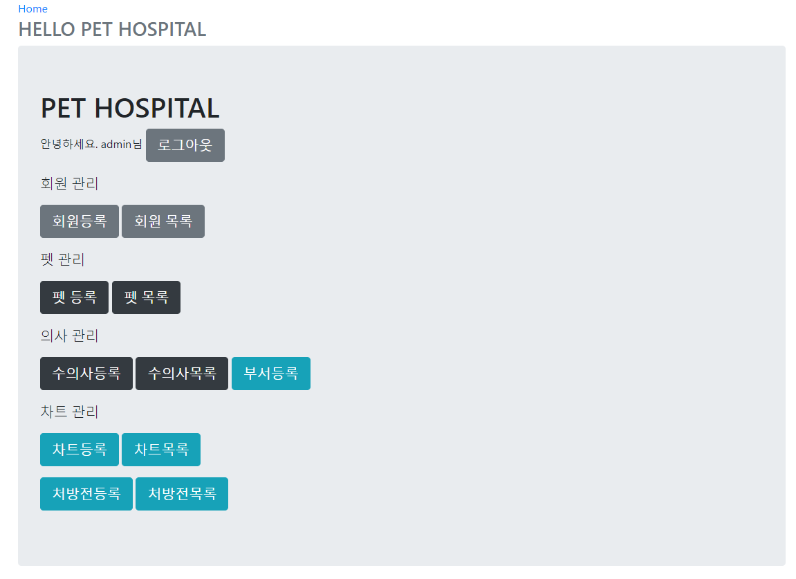Click the 로그아웃 button to sign out
The image size is (796, 579).
[185, 145]
